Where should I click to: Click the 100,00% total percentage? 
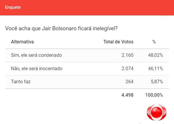(154, 95)
